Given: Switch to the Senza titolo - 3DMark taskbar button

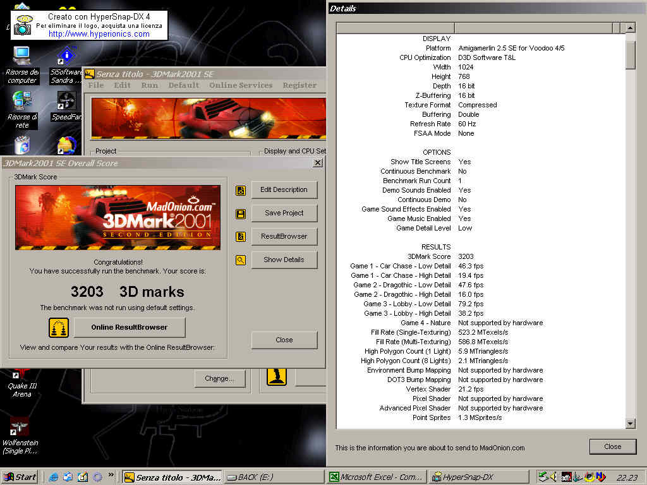Looking at the screenshot, I should pyautogui.click(x=172, y=477).
